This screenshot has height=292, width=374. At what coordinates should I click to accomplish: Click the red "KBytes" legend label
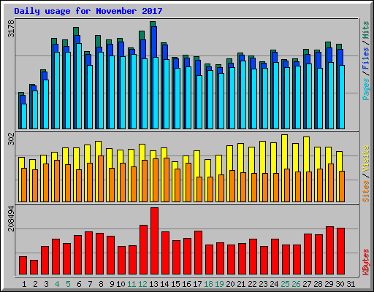366,262
